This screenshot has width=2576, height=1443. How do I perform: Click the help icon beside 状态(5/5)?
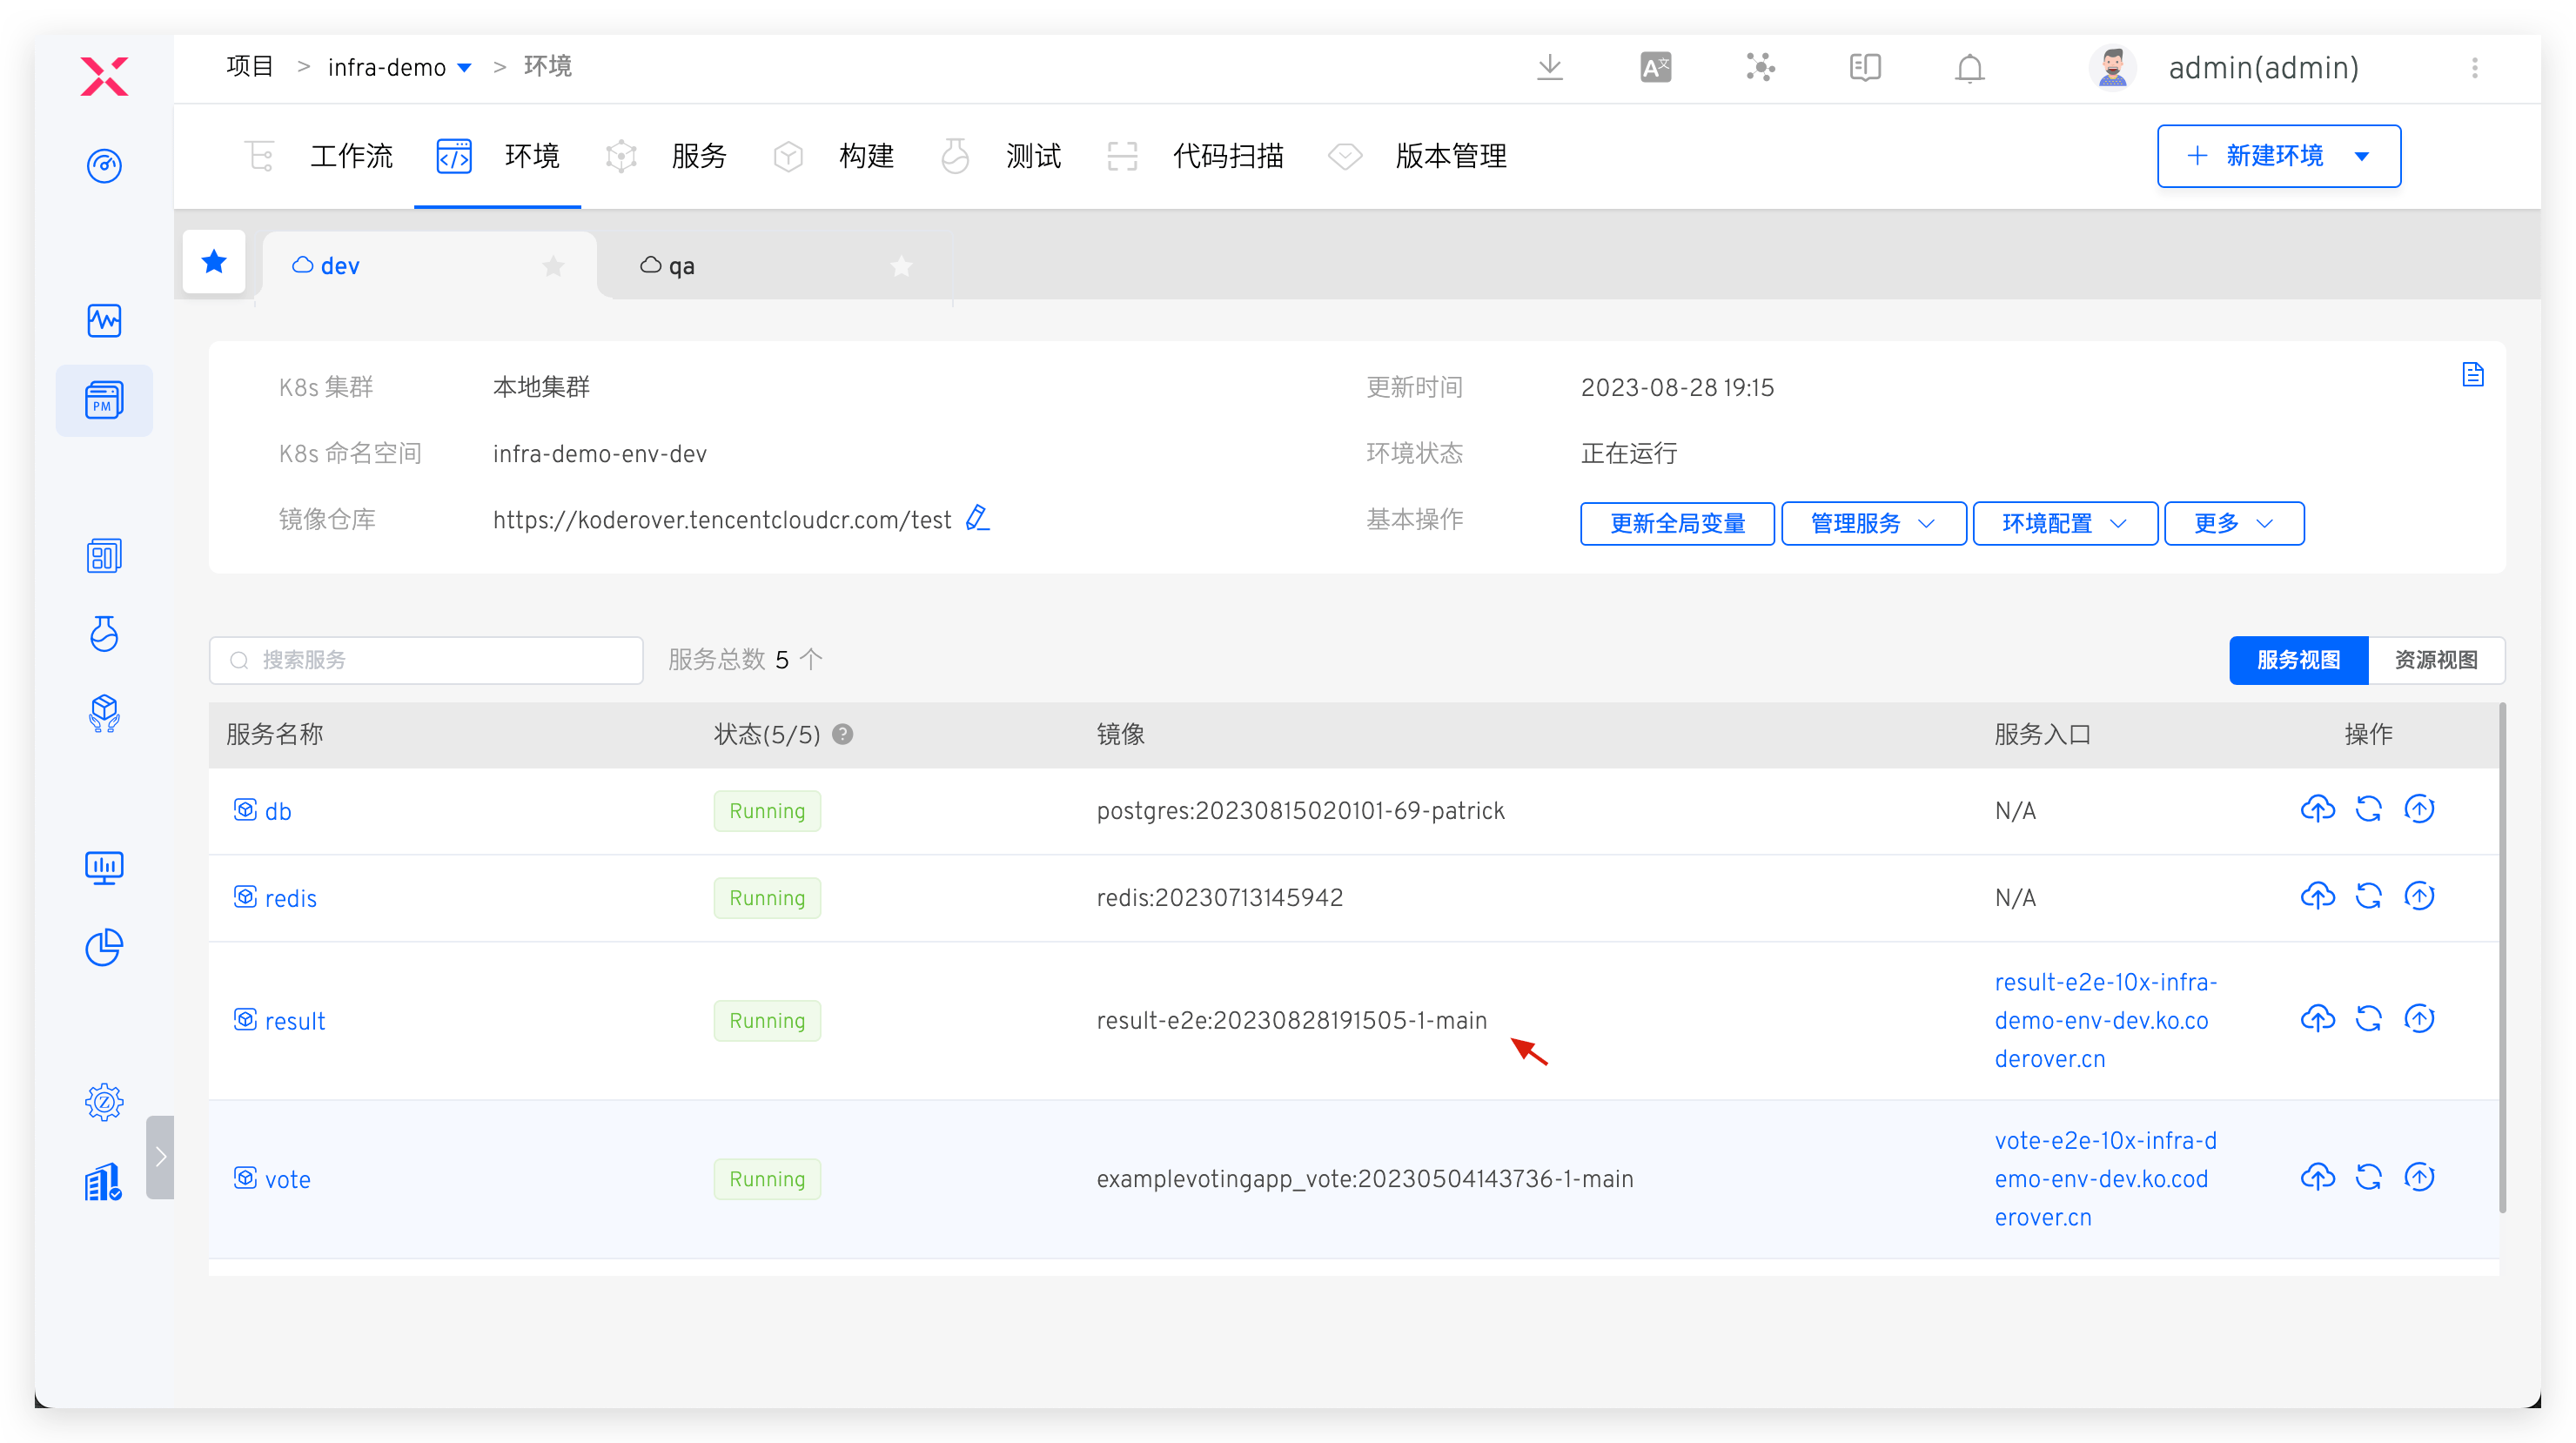(x=843, y=734)
